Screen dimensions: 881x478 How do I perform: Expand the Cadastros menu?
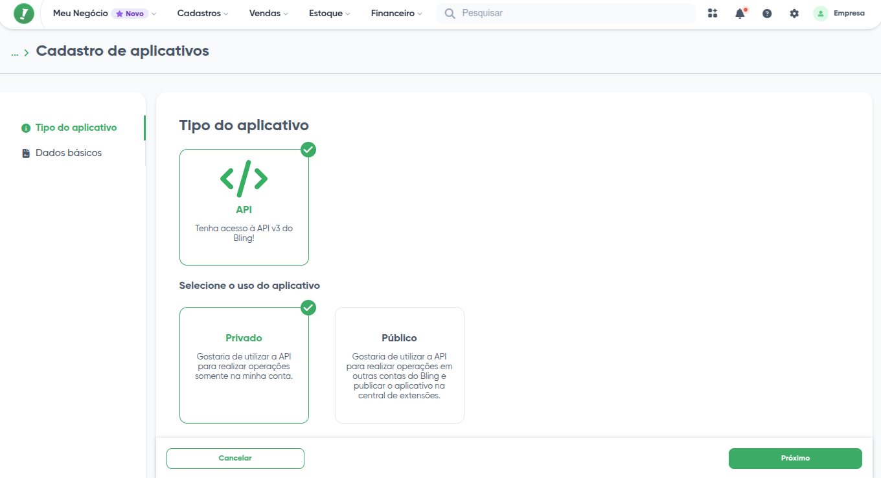[203, 14]
